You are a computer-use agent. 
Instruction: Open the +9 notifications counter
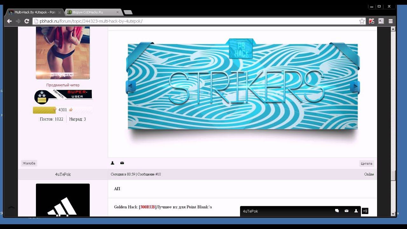point(365,211)
